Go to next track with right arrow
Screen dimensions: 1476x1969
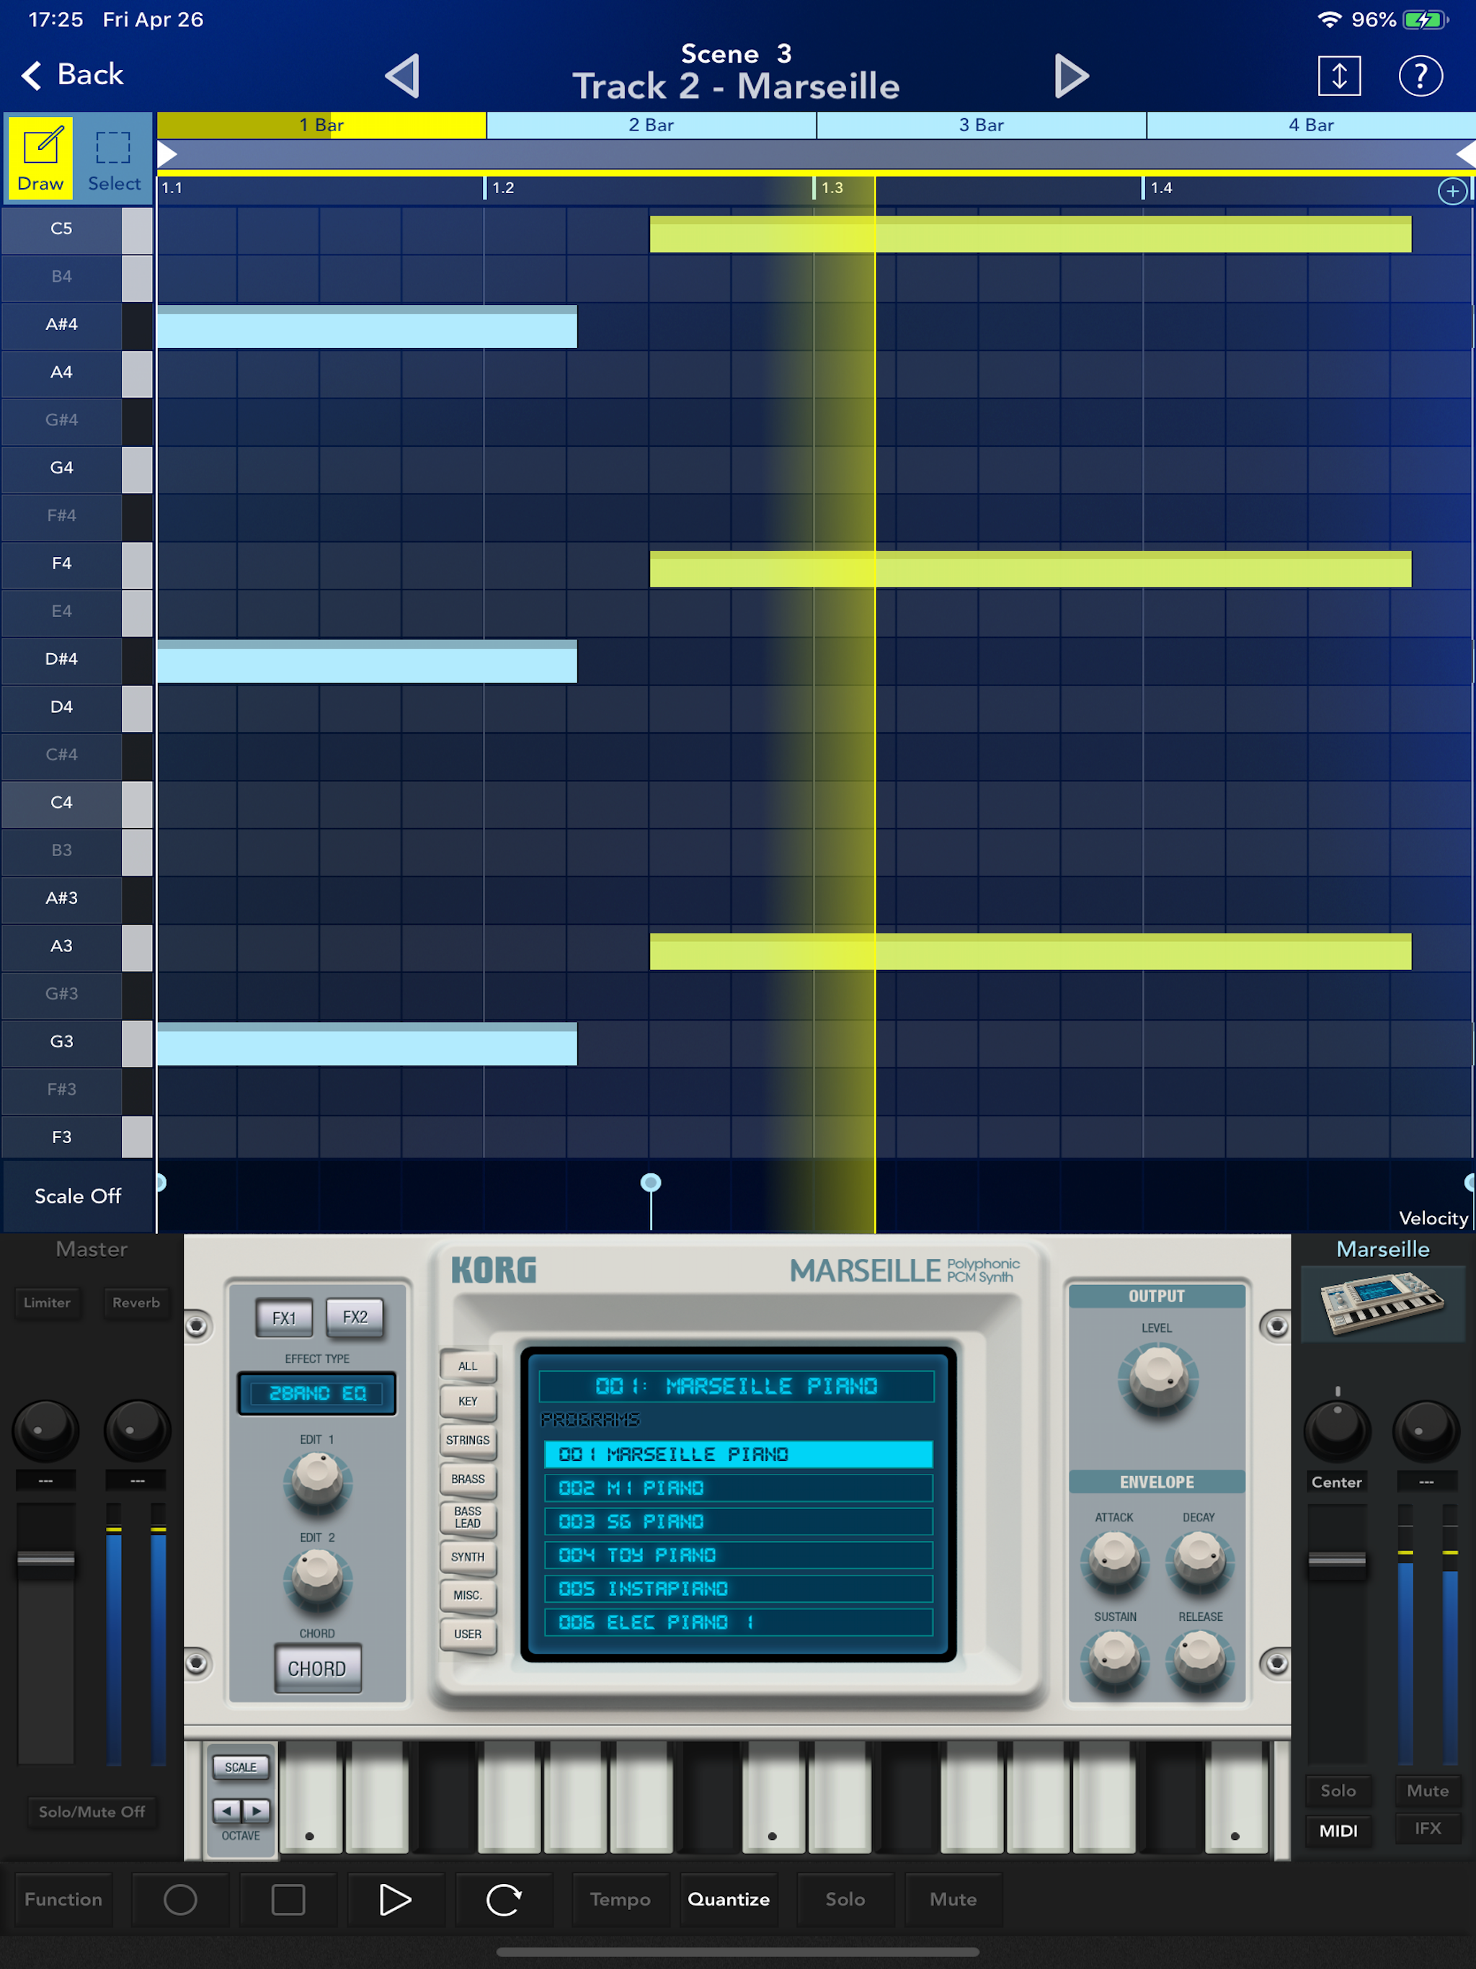click(1070, 76)
